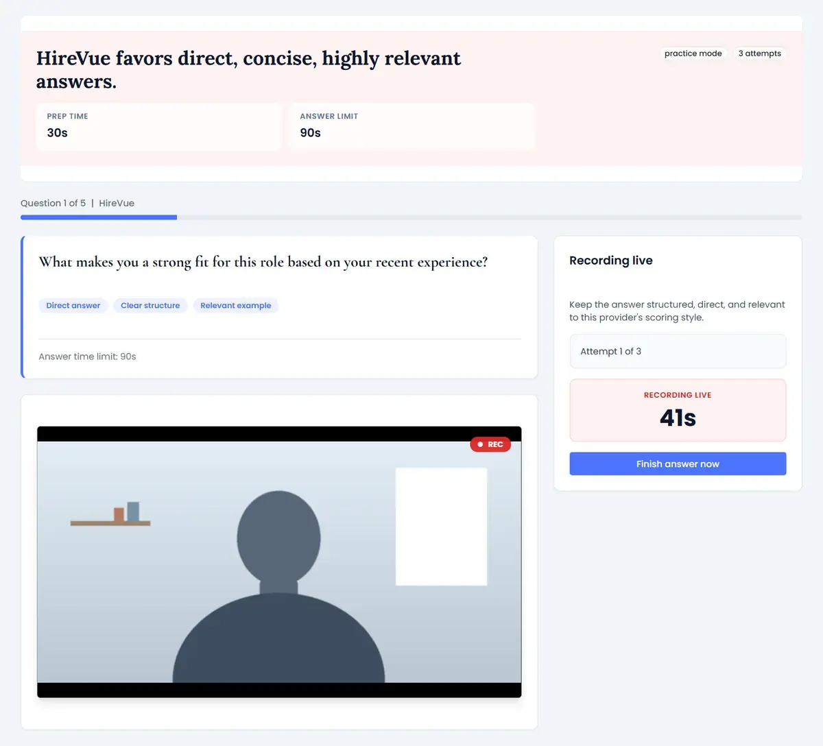Click the HireVue favors direct headline
Screen dimensions: 823x746
click(x=248, y=70)
